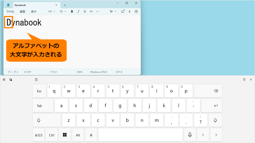Open clipboard icon on touch keyboard

[36, 79]
